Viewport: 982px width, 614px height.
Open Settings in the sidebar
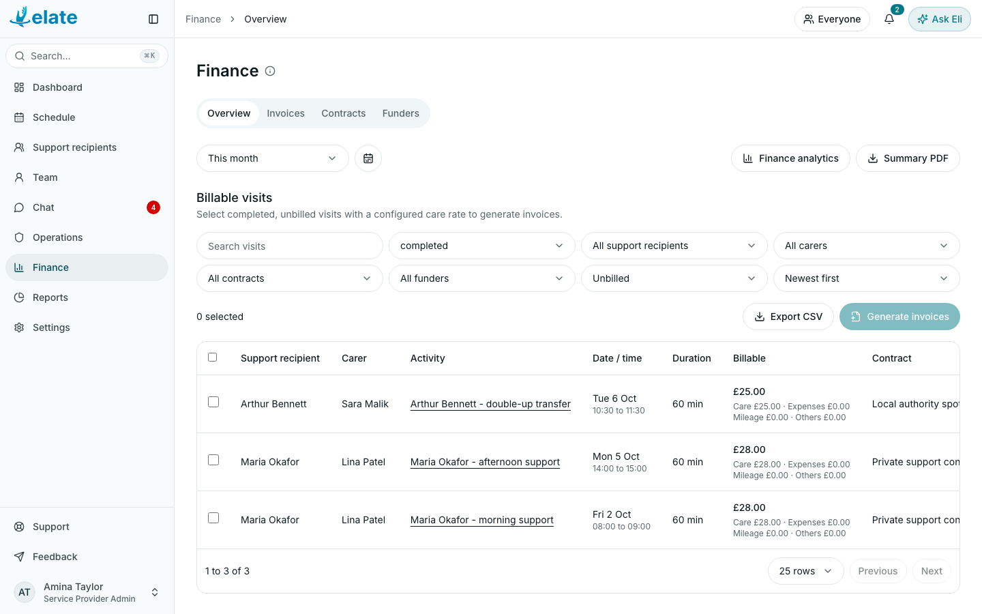pyautogui.click(x=87, y=327)
